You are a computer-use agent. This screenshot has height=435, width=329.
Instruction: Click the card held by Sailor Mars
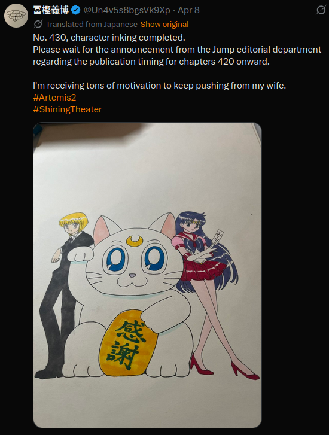[218, 238]
